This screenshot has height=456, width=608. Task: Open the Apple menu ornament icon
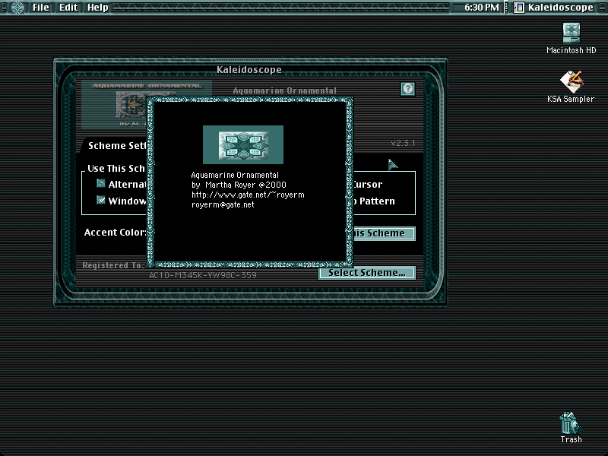point(17,7)
